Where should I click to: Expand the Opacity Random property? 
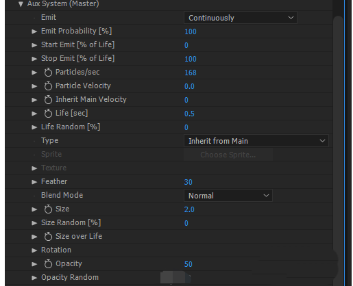[34, 278]
